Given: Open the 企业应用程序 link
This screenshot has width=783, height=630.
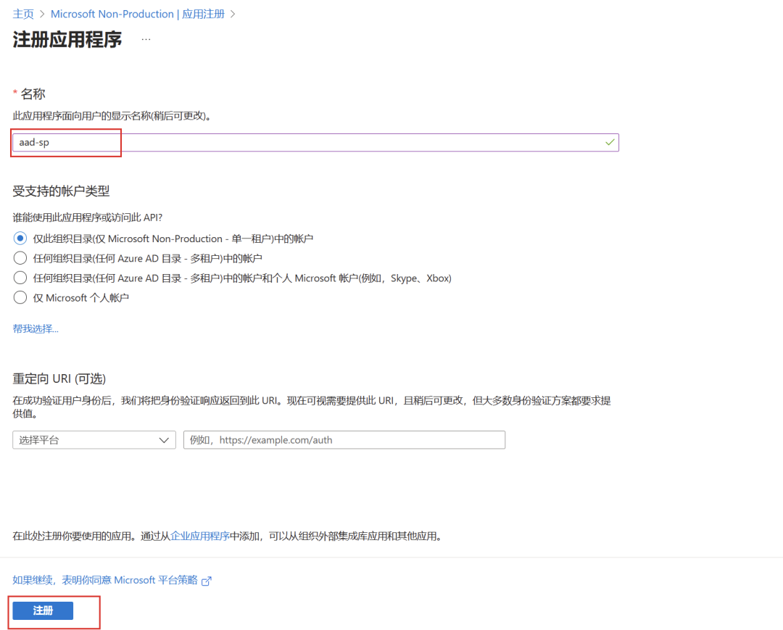Looking at the screenshot, I should tap(200, 536).
